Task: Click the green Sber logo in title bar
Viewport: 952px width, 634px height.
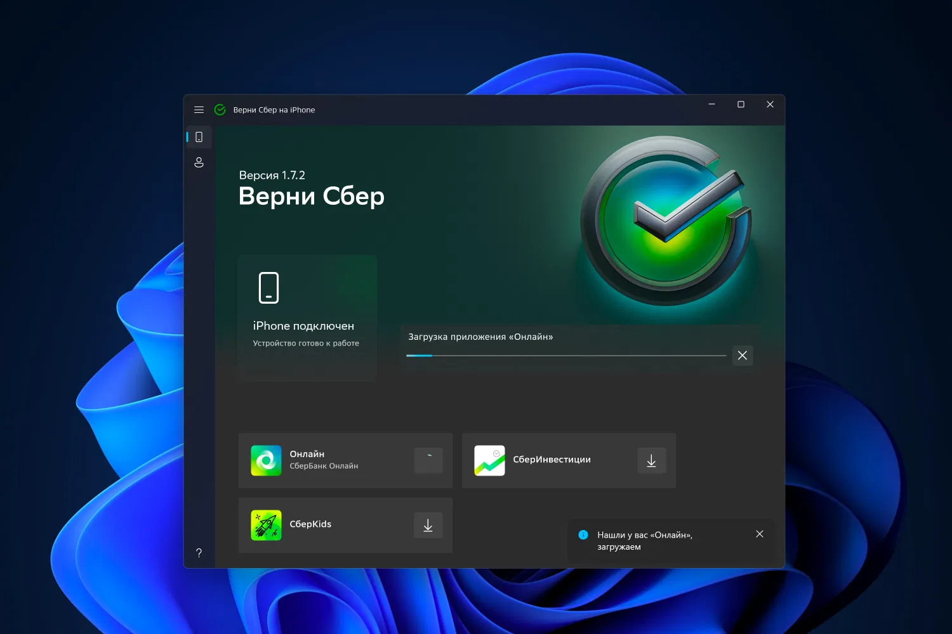Action: (x=220, y=110)
